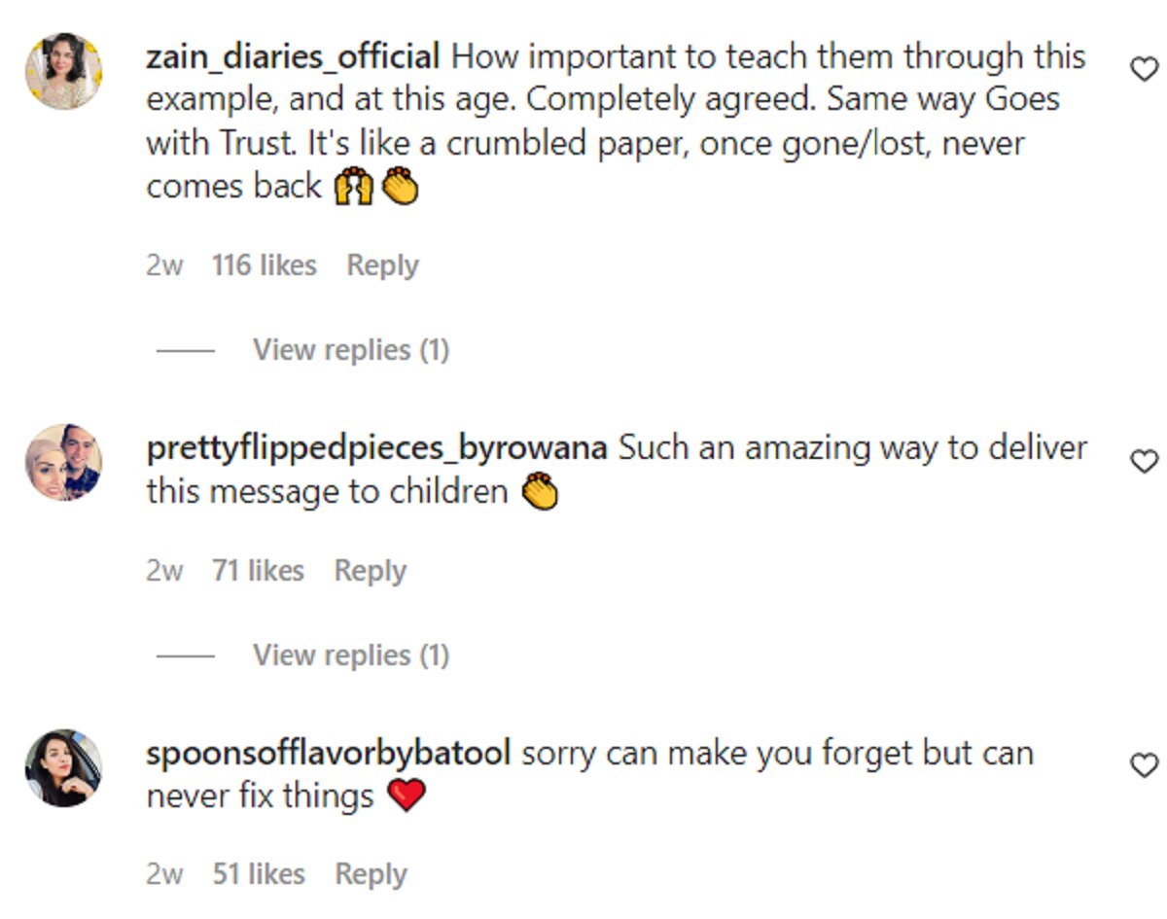Open zain_diaries_official profile picture
This screenshot has width=1167, height=919.
[x=63, y=71]
